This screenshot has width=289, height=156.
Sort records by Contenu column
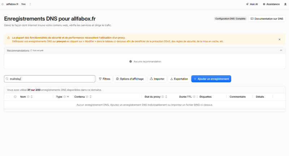coord(91,97)
